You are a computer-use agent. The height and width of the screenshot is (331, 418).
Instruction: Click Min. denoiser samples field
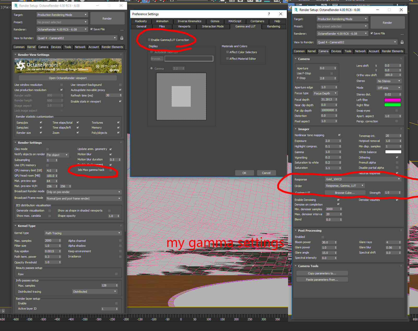point(332,209)
